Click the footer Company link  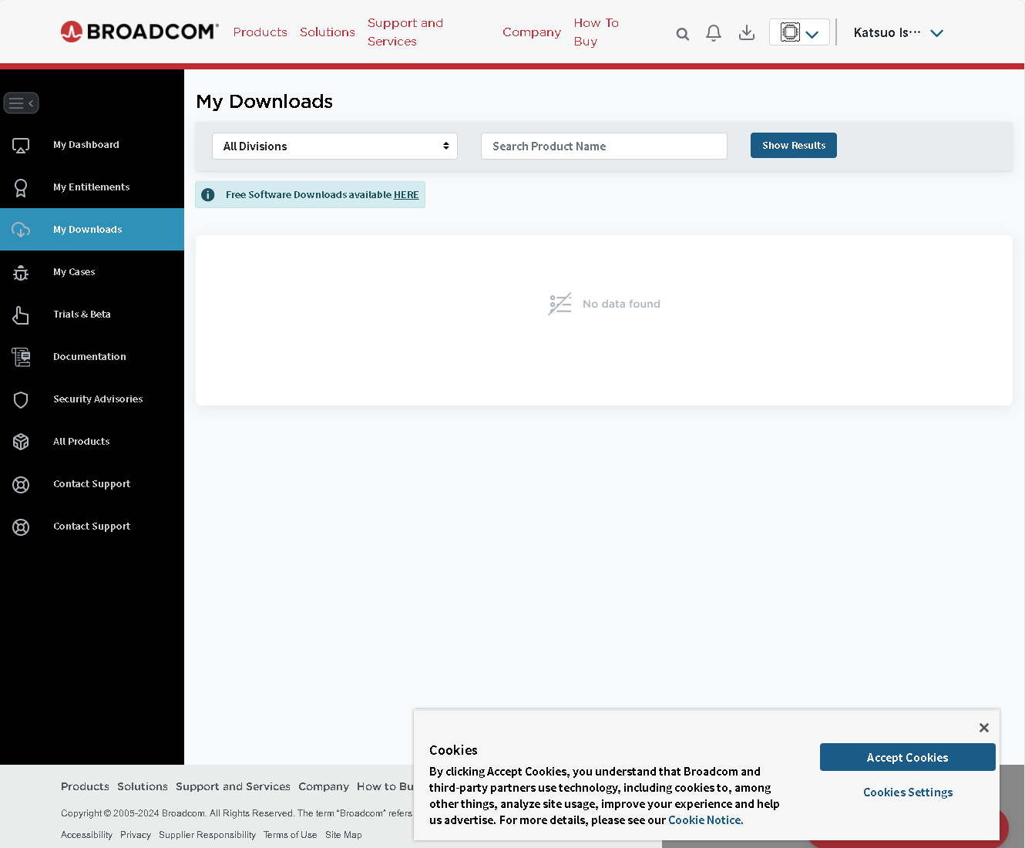click(324, 787)
